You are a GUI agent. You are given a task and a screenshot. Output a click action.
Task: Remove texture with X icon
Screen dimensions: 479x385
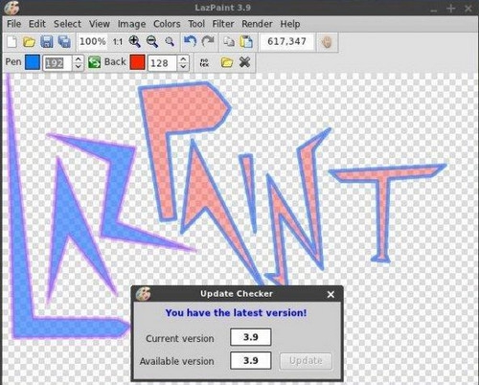244,62
